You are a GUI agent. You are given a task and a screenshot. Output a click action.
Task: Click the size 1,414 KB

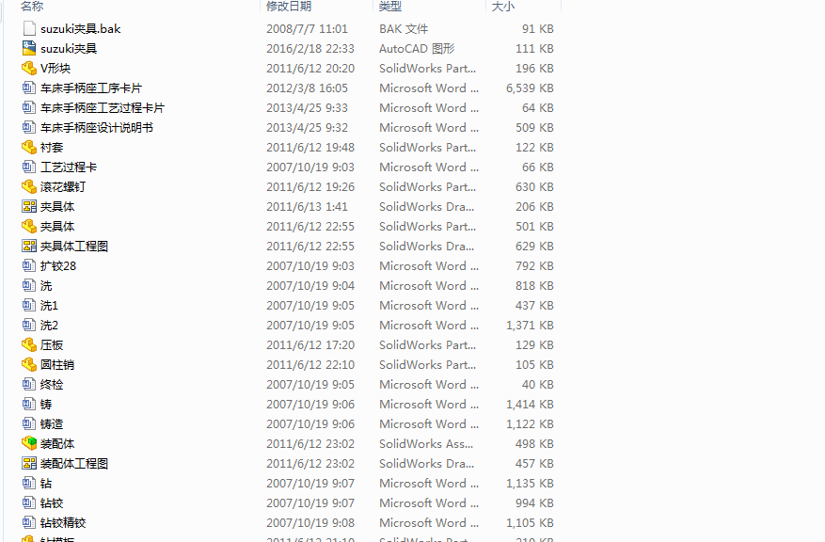tap(530, 404)
